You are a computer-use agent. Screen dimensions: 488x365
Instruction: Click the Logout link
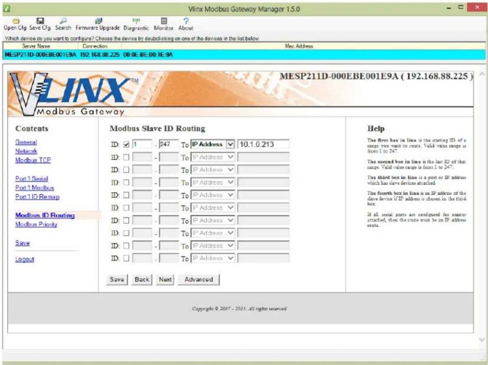(24, 259)
